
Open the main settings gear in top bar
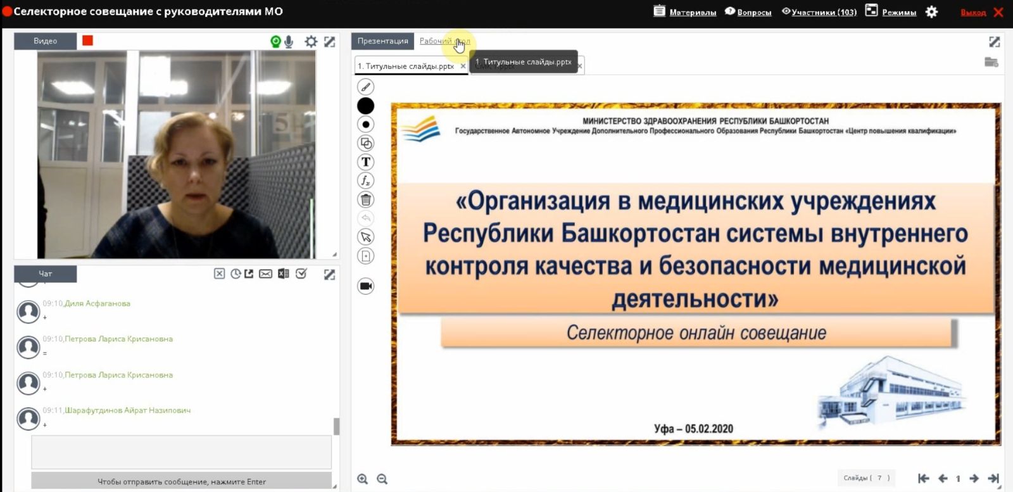(x=931, y=11)
